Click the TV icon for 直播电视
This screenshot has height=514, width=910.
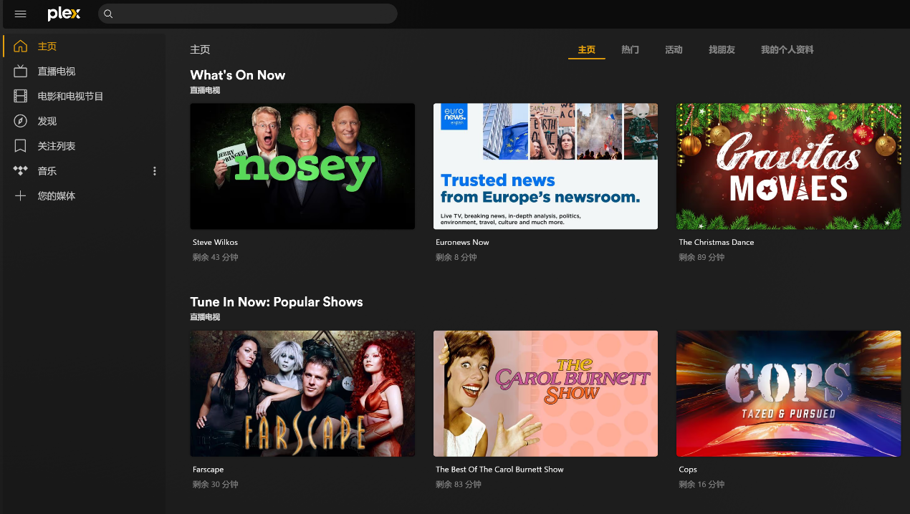[x=21, y=72]
